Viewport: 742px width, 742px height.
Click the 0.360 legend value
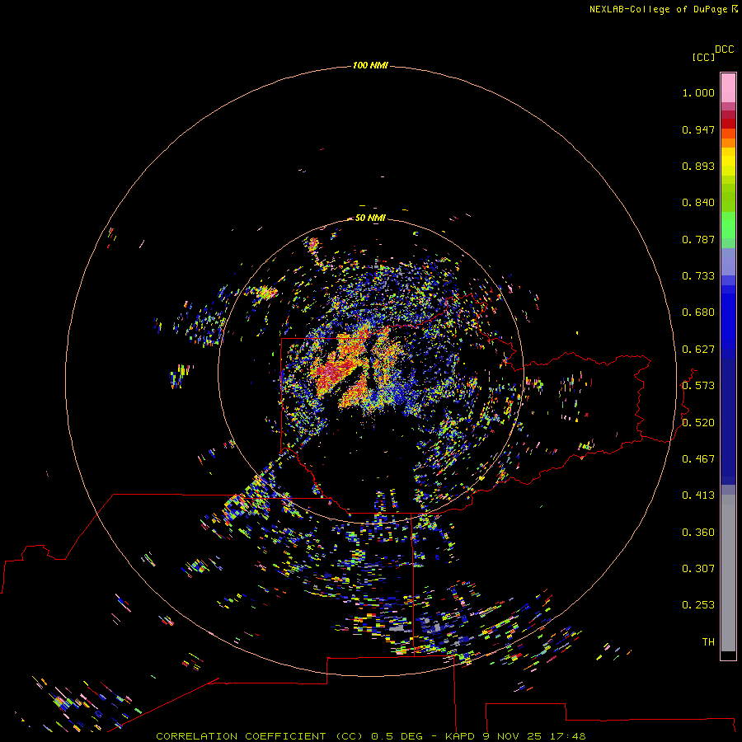698,533
